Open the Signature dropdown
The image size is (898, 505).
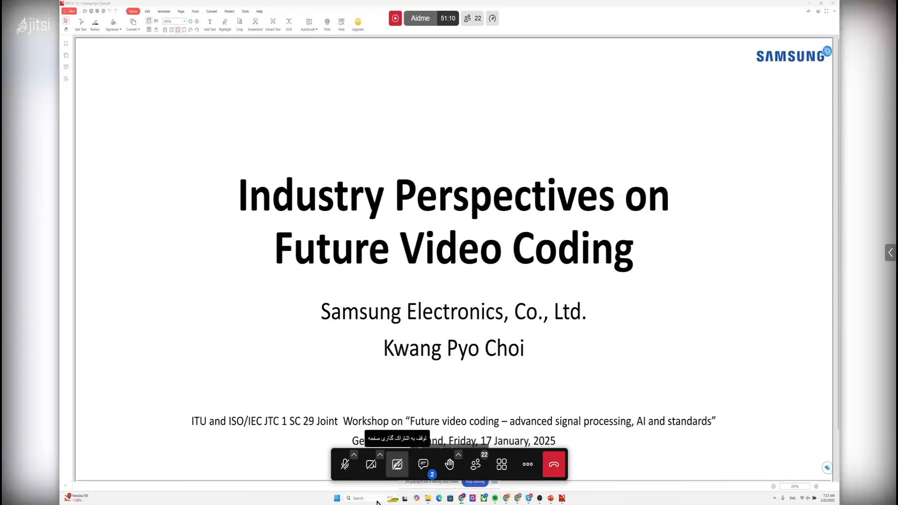coord(113,25)
